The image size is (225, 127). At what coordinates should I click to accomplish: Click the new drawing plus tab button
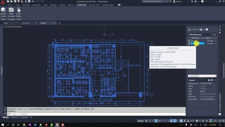59,23
